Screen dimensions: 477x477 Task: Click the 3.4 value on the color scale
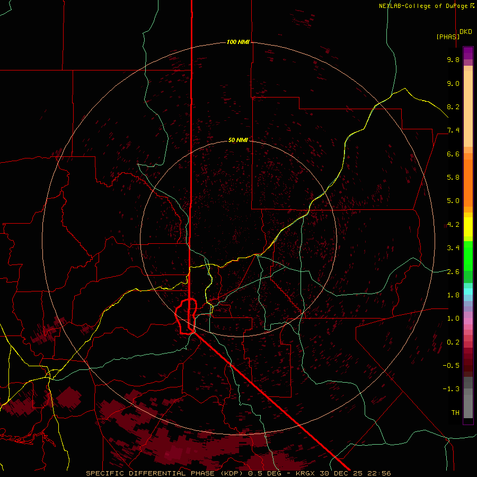pyautogui.click(x=453, y=248)
